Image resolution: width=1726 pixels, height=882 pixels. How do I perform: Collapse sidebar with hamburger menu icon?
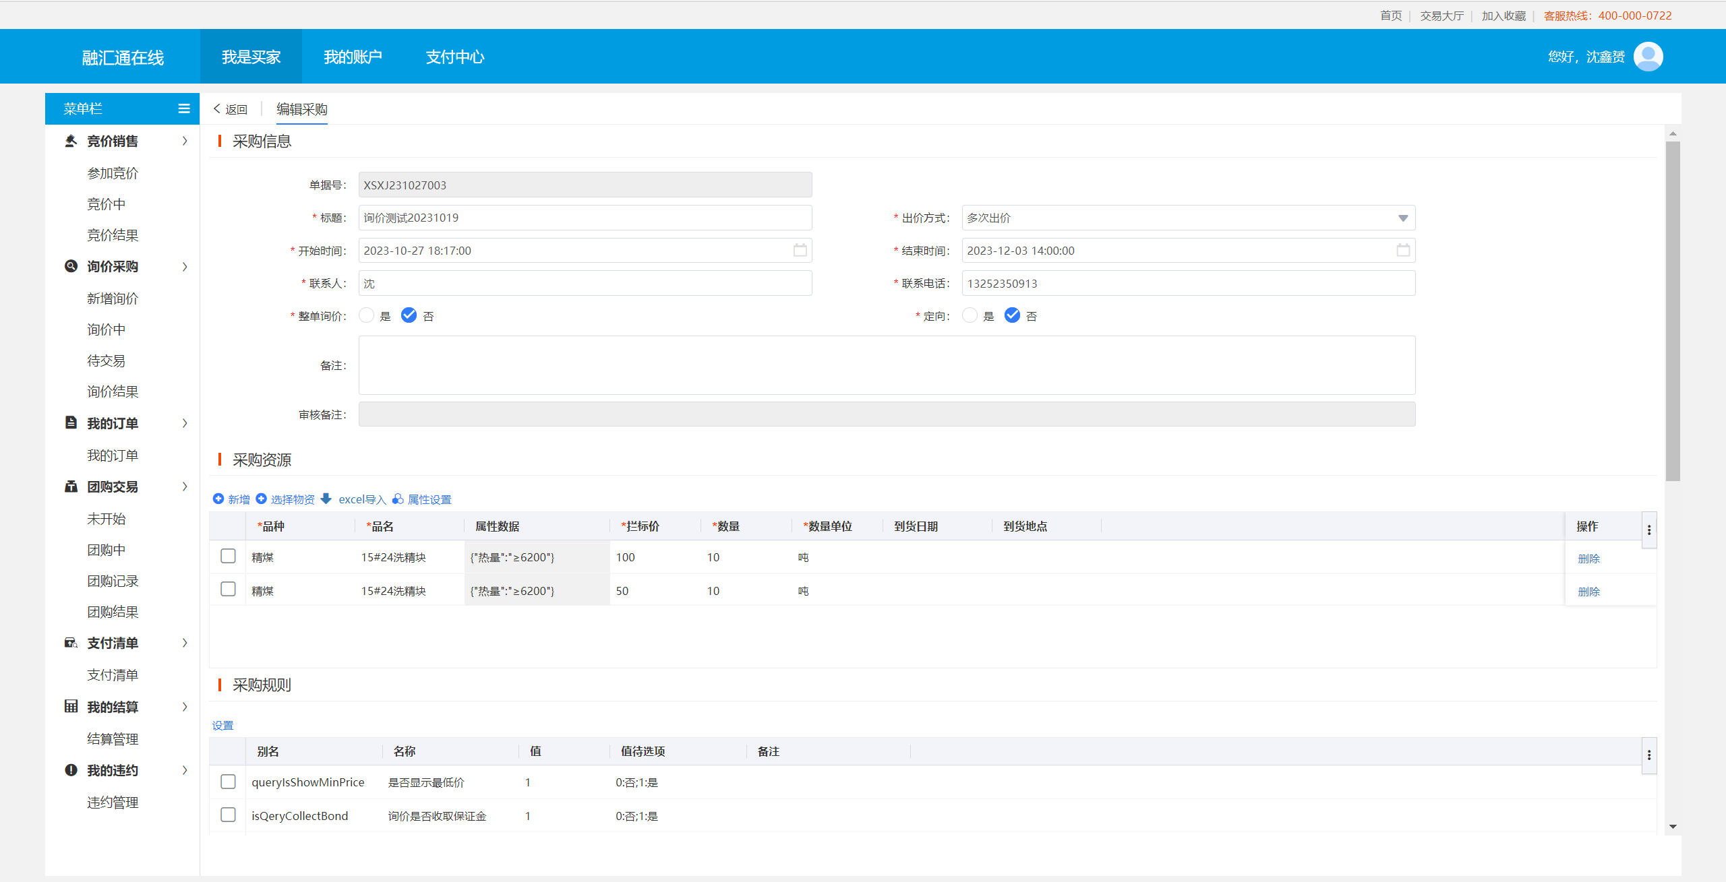(x=183, y=108)
